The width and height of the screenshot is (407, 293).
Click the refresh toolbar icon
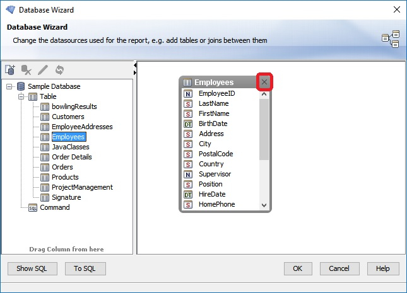point(59,70)
